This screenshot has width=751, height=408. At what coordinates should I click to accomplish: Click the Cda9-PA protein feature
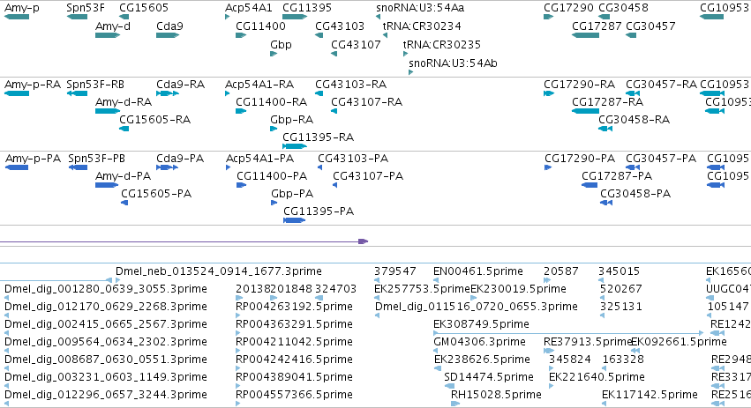tap(167, 167)
